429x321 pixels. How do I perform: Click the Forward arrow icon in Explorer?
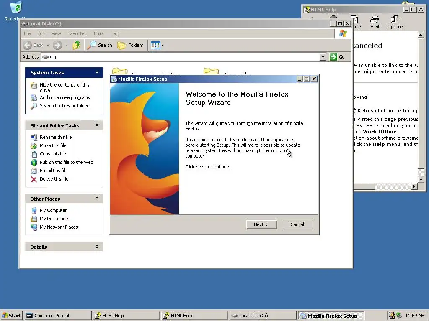pyautogui.click(x=57, y=45)
